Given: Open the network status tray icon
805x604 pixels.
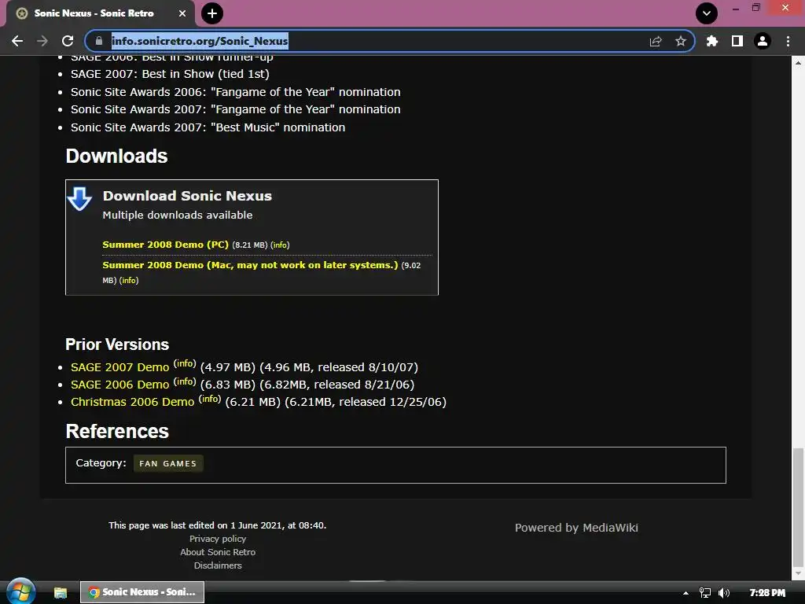Looking at the screenshot, I should tap(705, 593).
